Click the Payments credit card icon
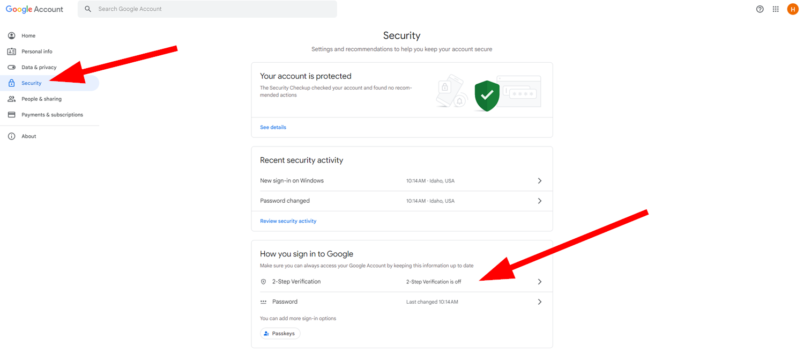Screen dimensions: 804x352 (x=11, y=115)
